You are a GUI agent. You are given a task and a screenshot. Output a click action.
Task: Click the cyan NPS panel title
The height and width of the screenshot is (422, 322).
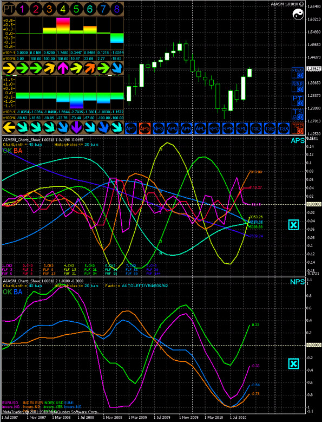pyautogui.click(x=297, y=282)
